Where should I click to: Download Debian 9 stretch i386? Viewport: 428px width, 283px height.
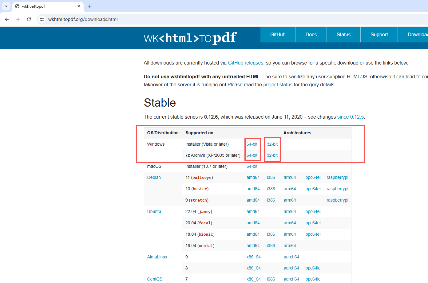pyautogui.click(x=271, y=200)
